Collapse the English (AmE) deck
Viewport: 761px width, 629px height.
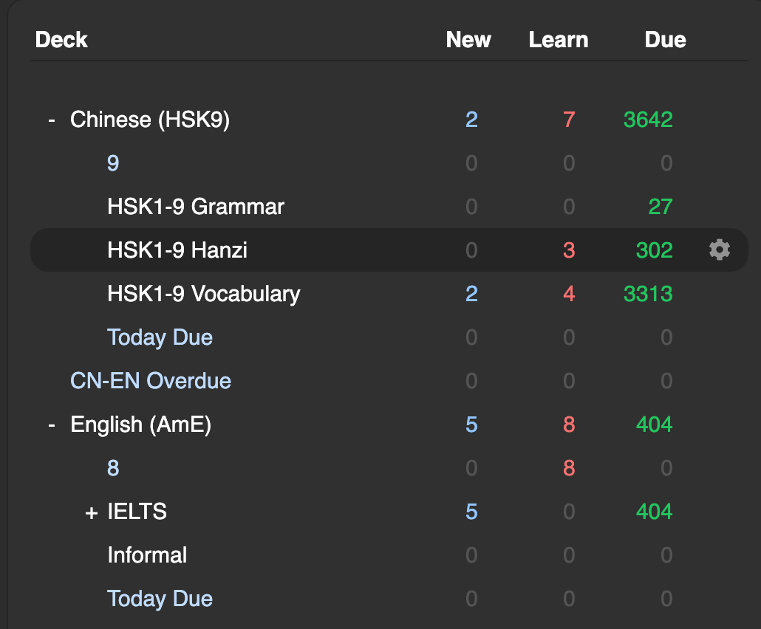click(x=52, y=425)
